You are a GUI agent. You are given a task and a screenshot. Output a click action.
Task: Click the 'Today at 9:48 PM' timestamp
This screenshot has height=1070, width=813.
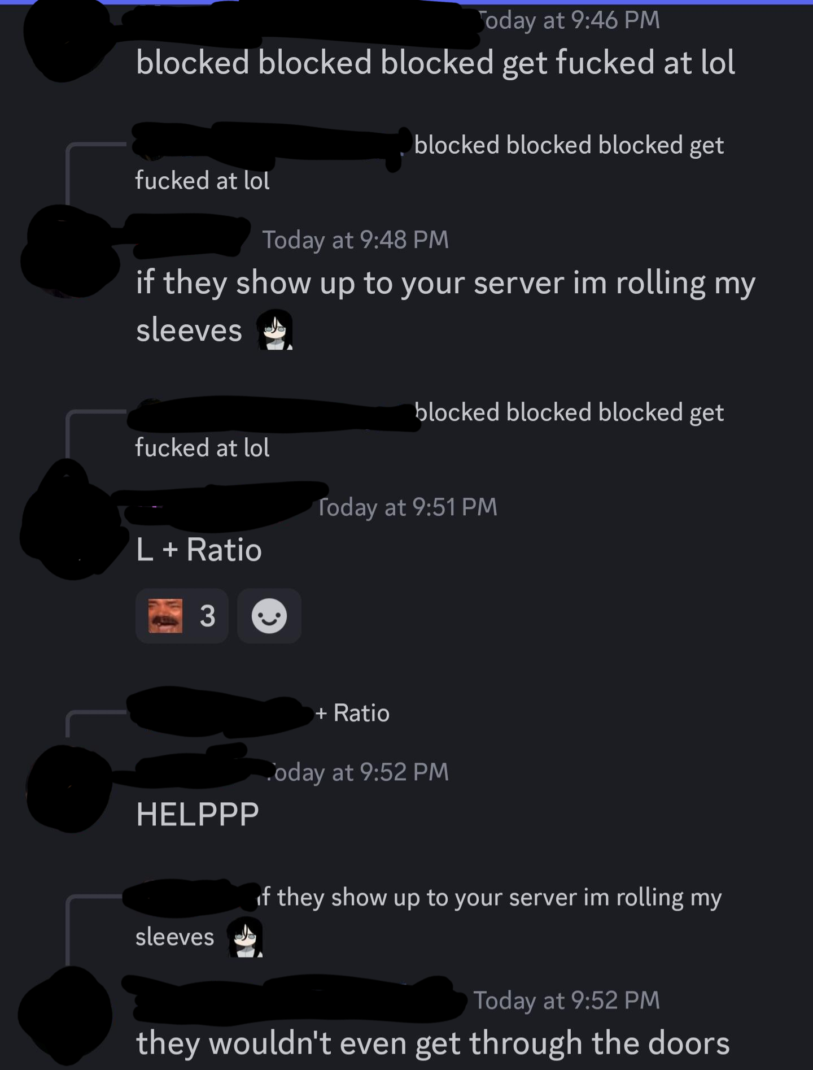[356, 240]
